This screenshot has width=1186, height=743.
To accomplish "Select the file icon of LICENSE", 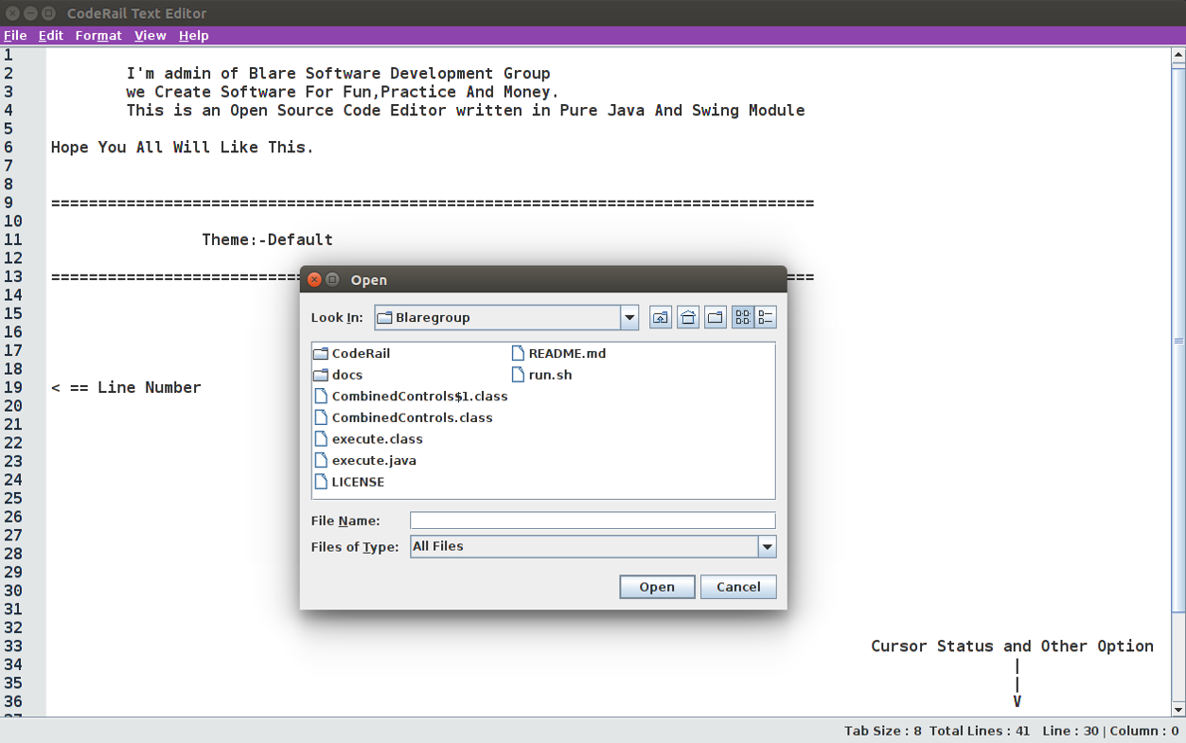I will (x=320, y=482).
